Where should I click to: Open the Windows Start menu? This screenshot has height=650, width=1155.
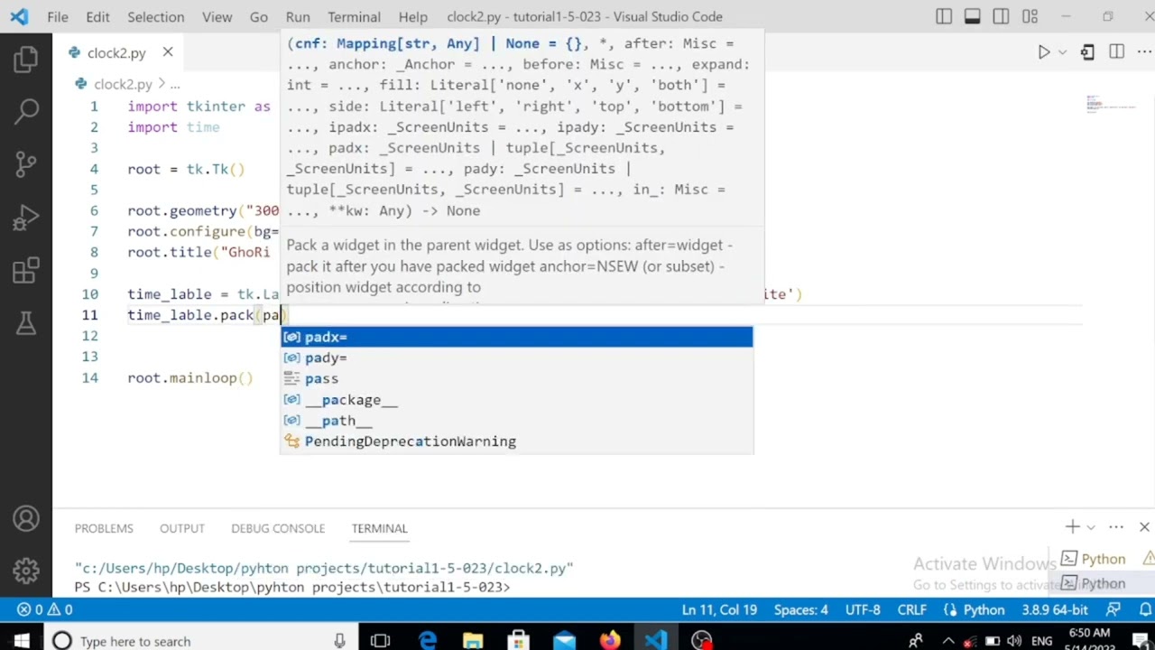tap(21, 641)
